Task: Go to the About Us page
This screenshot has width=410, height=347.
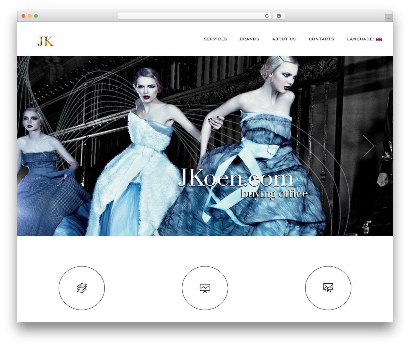Action: coord(284,39)
